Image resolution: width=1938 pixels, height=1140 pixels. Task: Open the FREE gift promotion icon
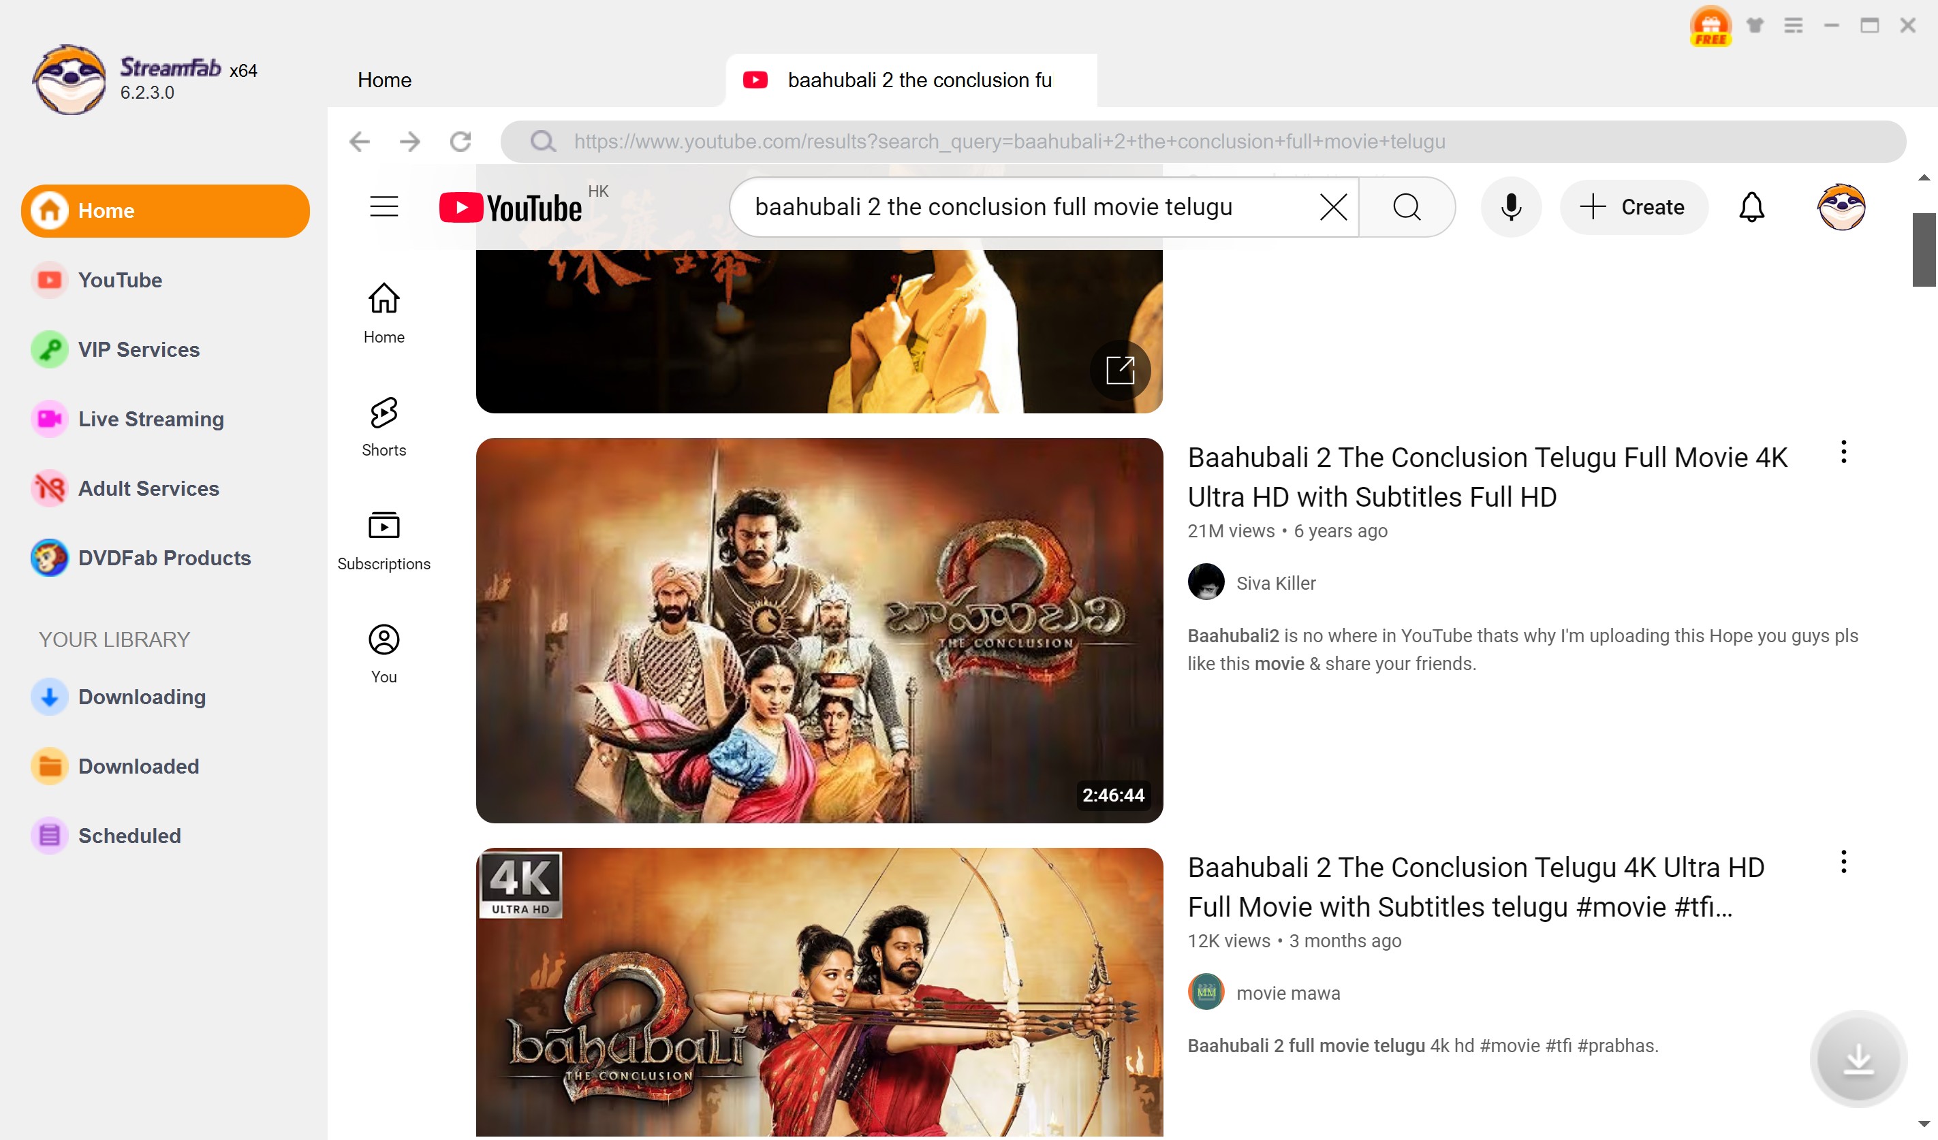click(1710, 26)
